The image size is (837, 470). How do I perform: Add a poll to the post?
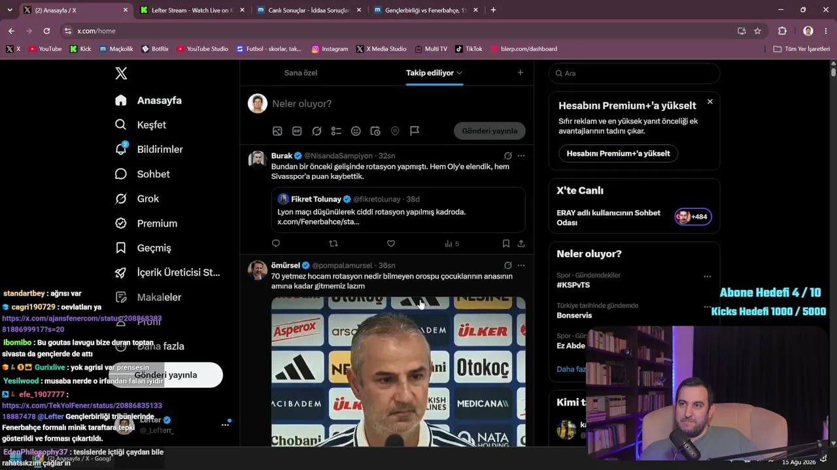[336, 131]
